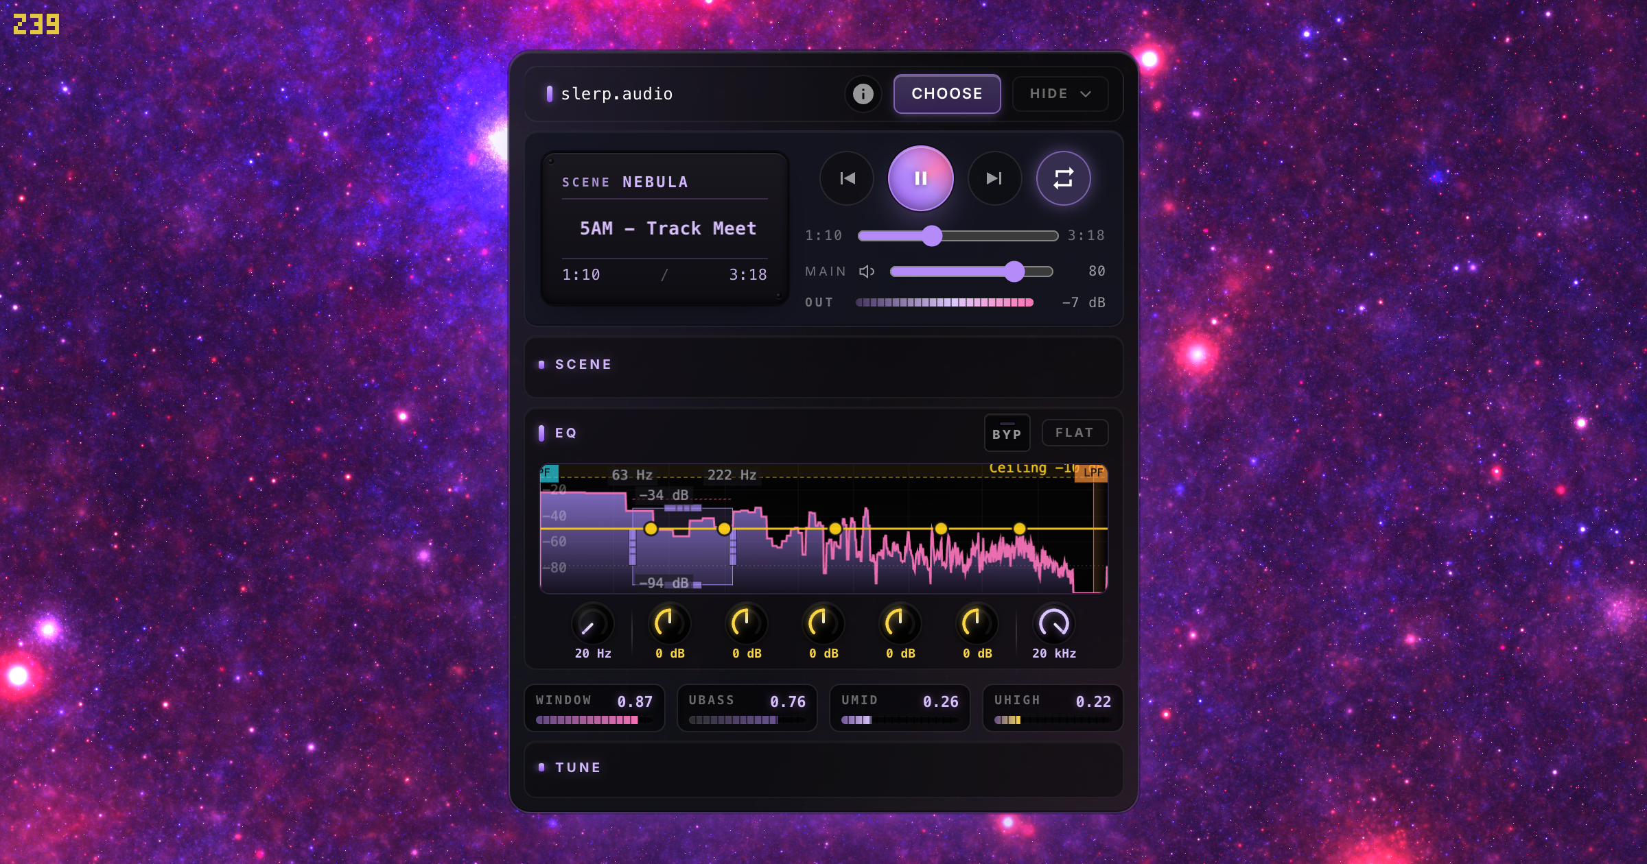
Task: Skip to the previous track
Action: (x=847, y=178)
